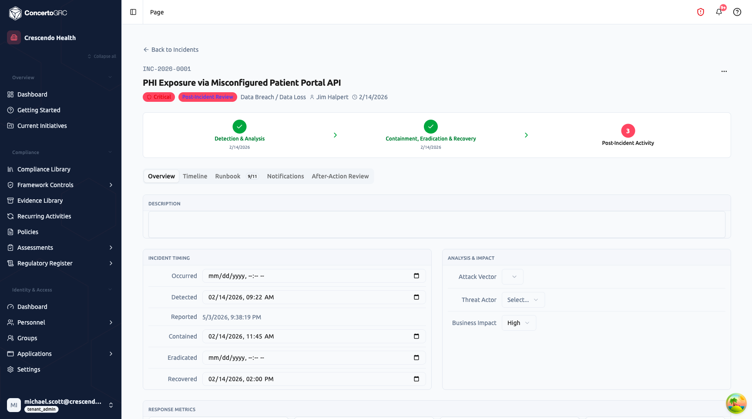This screenshot has height=419, width=752.
Task: Switch to the After-Action Review tab
Action: click(340, 176)
